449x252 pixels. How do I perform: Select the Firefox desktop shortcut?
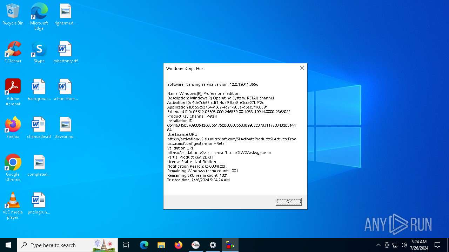tap(13, 128)
